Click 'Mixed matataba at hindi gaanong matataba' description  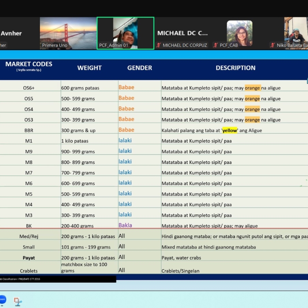coord(208,247)
